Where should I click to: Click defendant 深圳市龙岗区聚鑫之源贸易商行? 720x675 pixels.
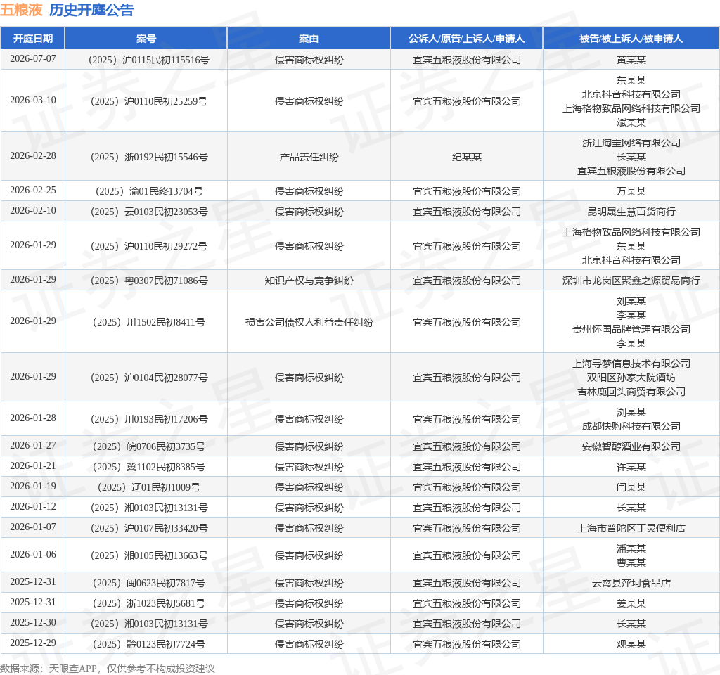(631, 281)
